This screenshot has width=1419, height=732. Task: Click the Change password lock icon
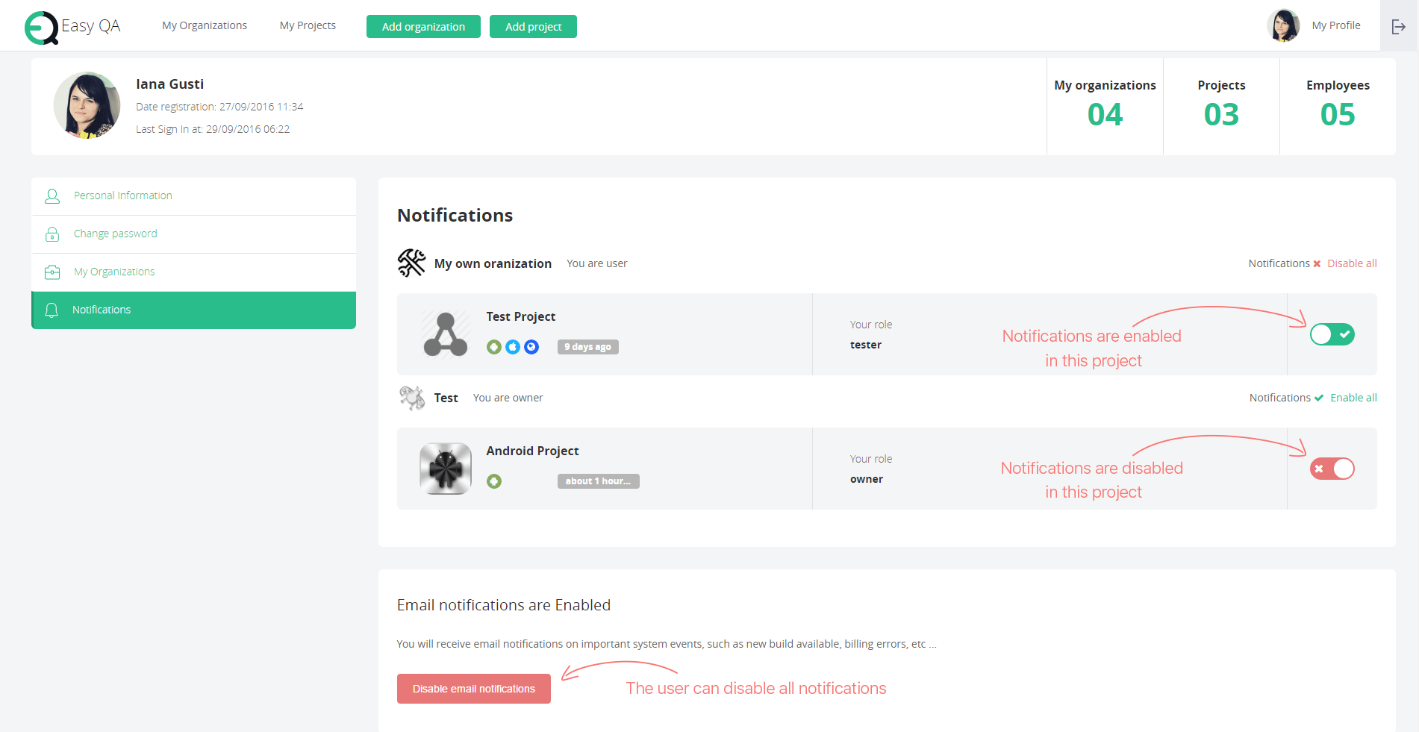point(52,234)
